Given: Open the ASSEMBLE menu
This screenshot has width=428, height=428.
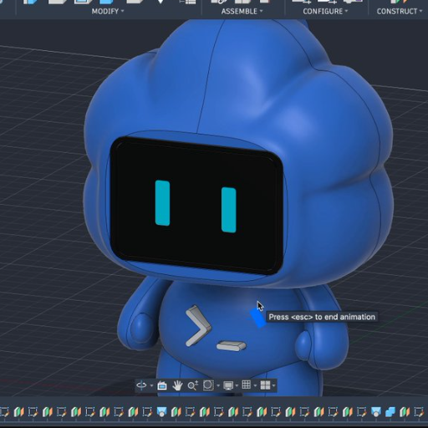Looking at the screenshot, I should pyautogui.click(x=242, y=11).
